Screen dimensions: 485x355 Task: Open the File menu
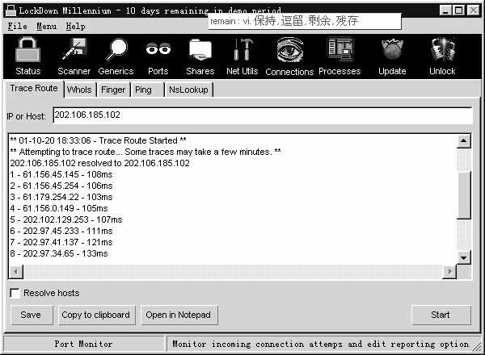click(17, 26)
